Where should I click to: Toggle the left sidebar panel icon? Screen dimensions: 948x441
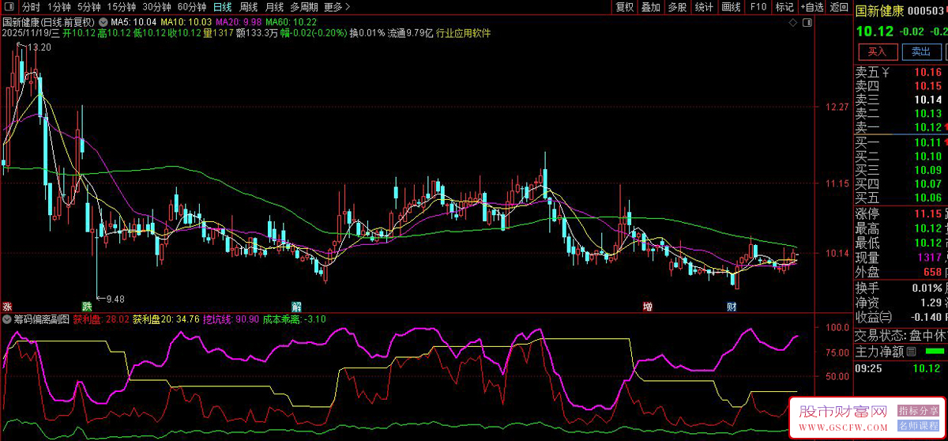tap(8, 7)
